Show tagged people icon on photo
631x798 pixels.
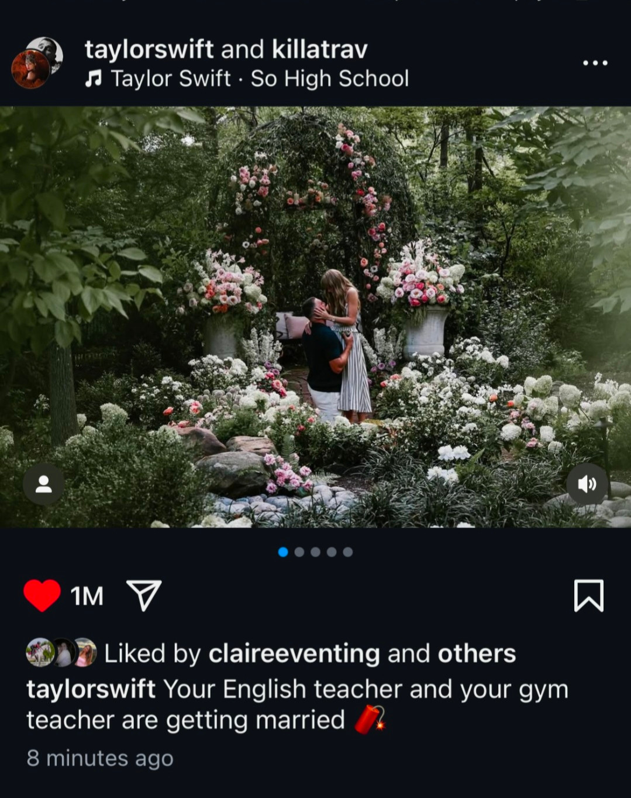pyautogui.click(x=44, y=484)
